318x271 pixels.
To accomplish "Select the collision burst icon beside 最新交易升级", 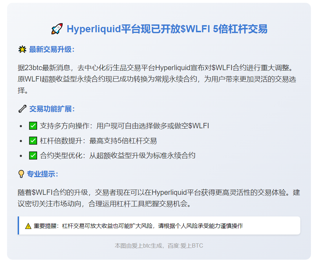I will (22, 50).
